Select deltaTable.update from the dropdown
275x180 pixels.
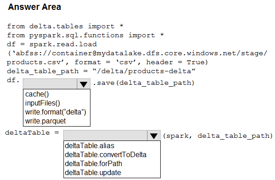click(x=93, y=173)
